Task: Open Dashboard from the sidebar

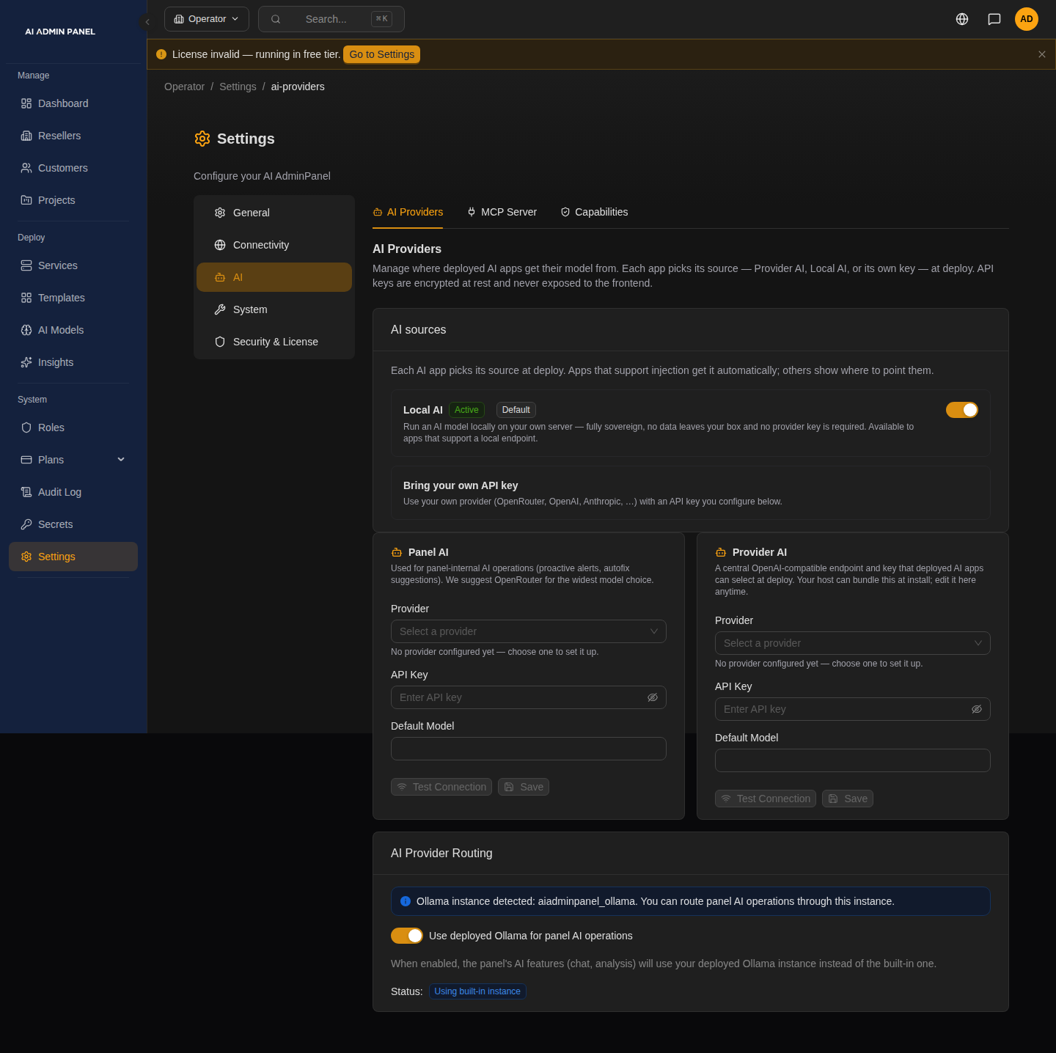Action: [x=73, y=103]
